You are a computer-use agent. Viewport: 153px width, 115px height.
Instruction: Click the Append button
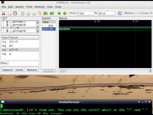click(x=7, y=70)
